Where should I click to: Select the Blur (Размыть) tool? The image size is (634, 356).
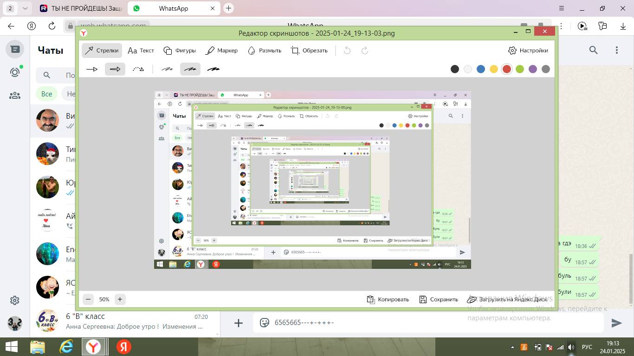265,51
